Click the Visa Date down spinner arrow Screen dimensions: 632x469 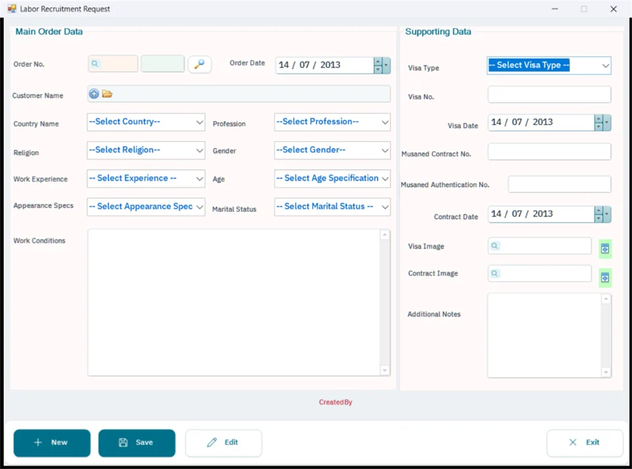click(x=598, y=127)
